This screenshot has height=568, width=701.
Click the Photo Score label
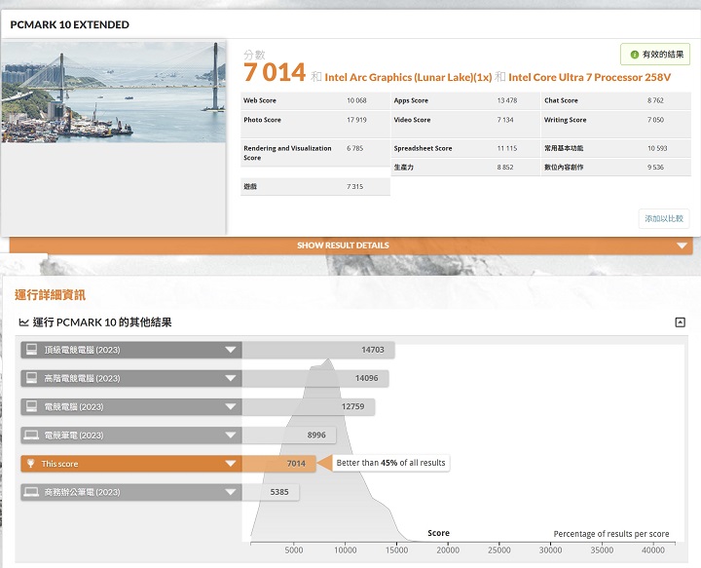(262, 120)
